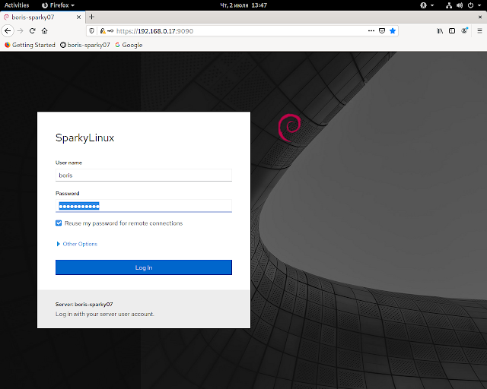487x389 pixels.
Task: Open boris-sparky07 bookmark in bookmarks bar
Action: coord(84,45)
